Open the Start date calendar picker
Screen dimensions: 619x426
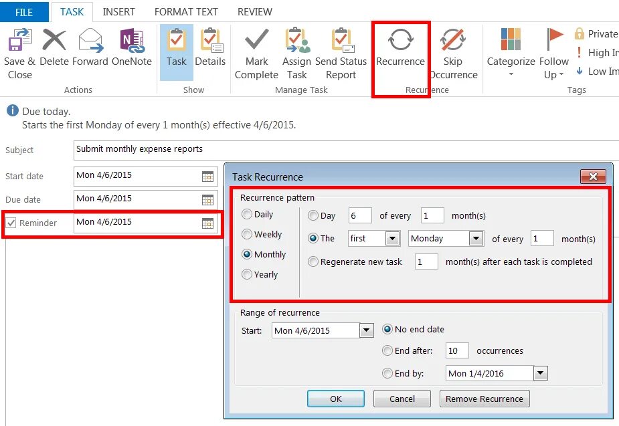[x=207, y=176]
